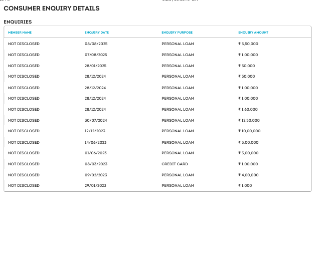The image size is (316, 279).
Task: Click the 14/06/2023 enquiry date
Action: click(x=95, y=143)
